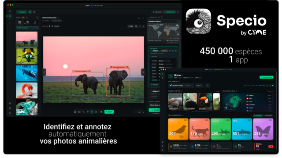Delete with the trash icon in bottom toolbar
This screenshot has width=282, height=158.
point(101,112)
